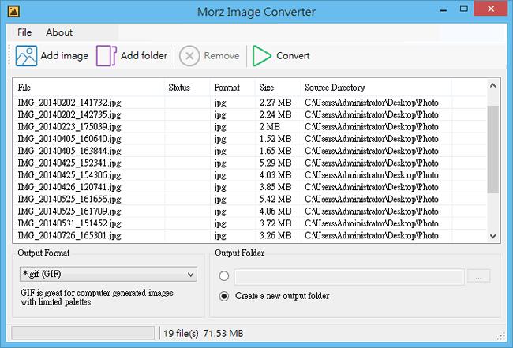513x348 pixels.
Task: Click the browse folder button
Action: point(479,276)
